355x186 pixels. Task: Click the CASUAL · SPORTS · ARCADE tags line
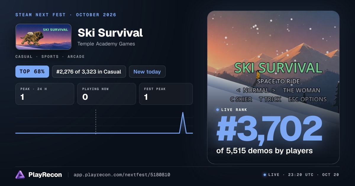coord(50,56)
